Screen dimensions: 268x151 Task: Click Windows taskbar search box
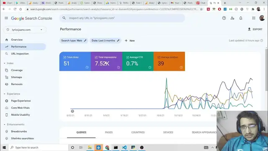39,147
